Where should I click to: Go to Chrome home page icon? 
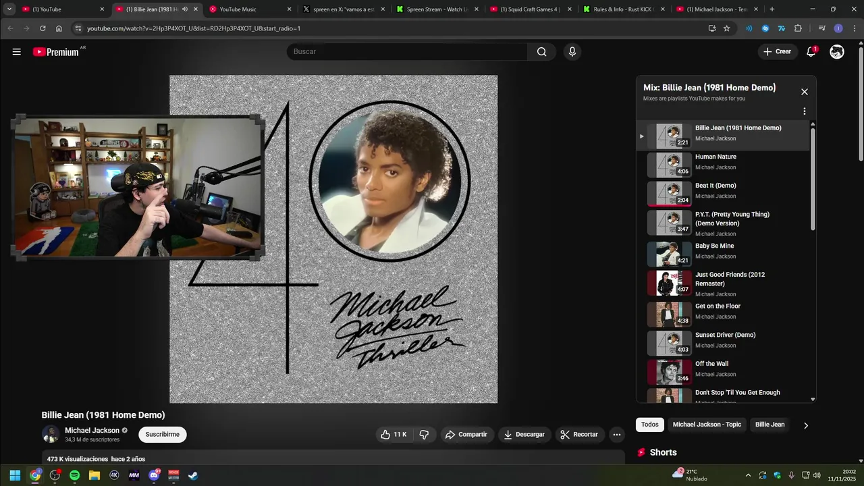point(59,28)
